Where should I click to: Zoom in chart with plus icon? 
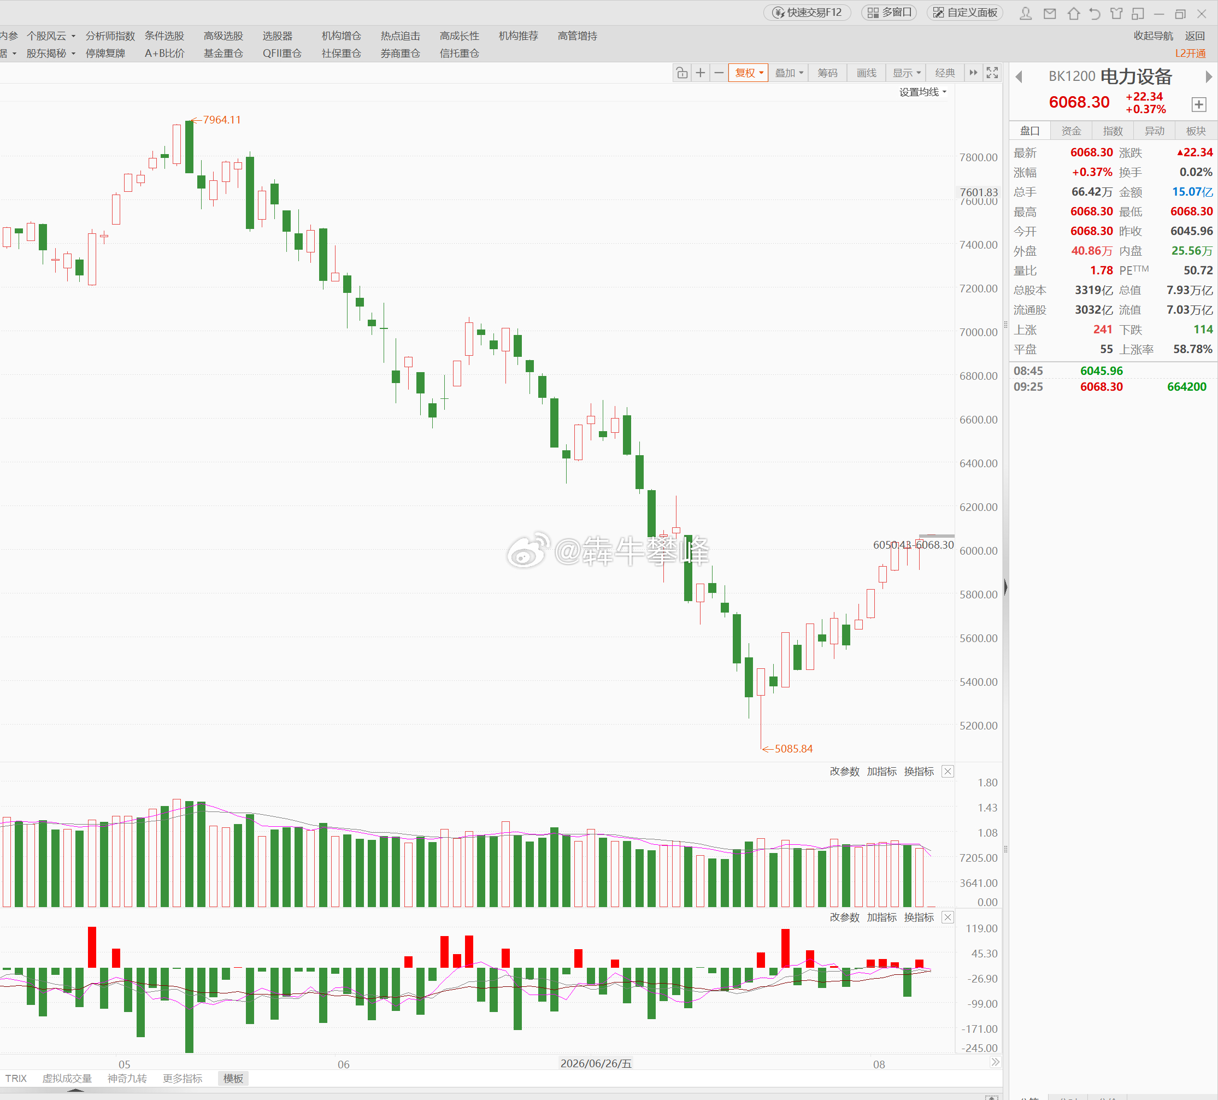click(x=700, y=73)
